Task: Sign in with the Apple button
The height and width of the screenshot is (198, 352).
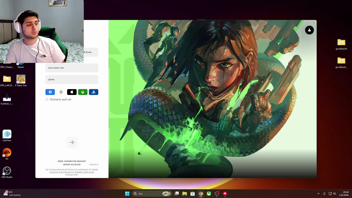Action: 72,92
